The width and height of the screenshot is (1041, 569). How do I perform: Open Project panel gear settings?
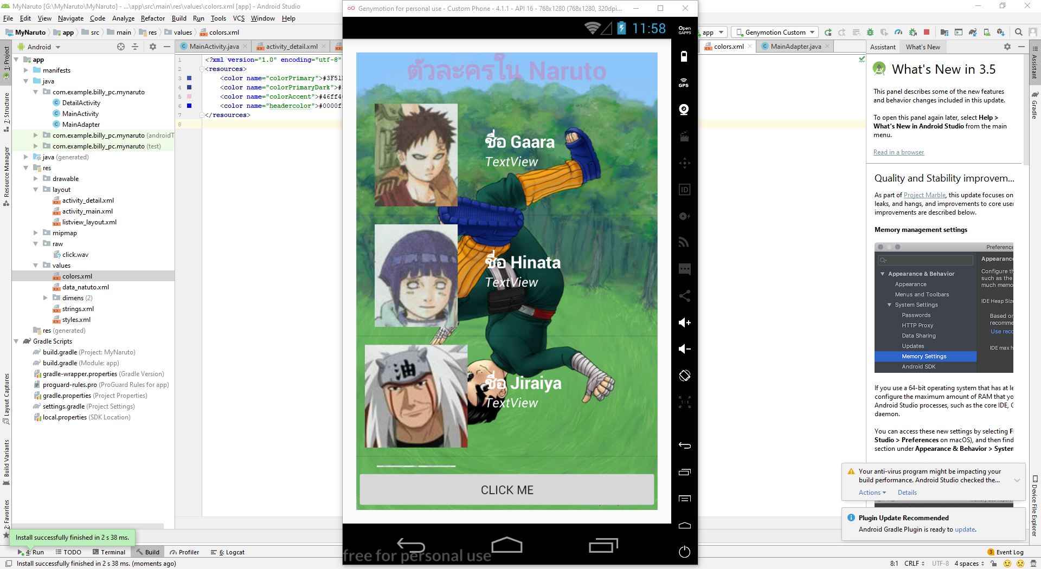153,47
